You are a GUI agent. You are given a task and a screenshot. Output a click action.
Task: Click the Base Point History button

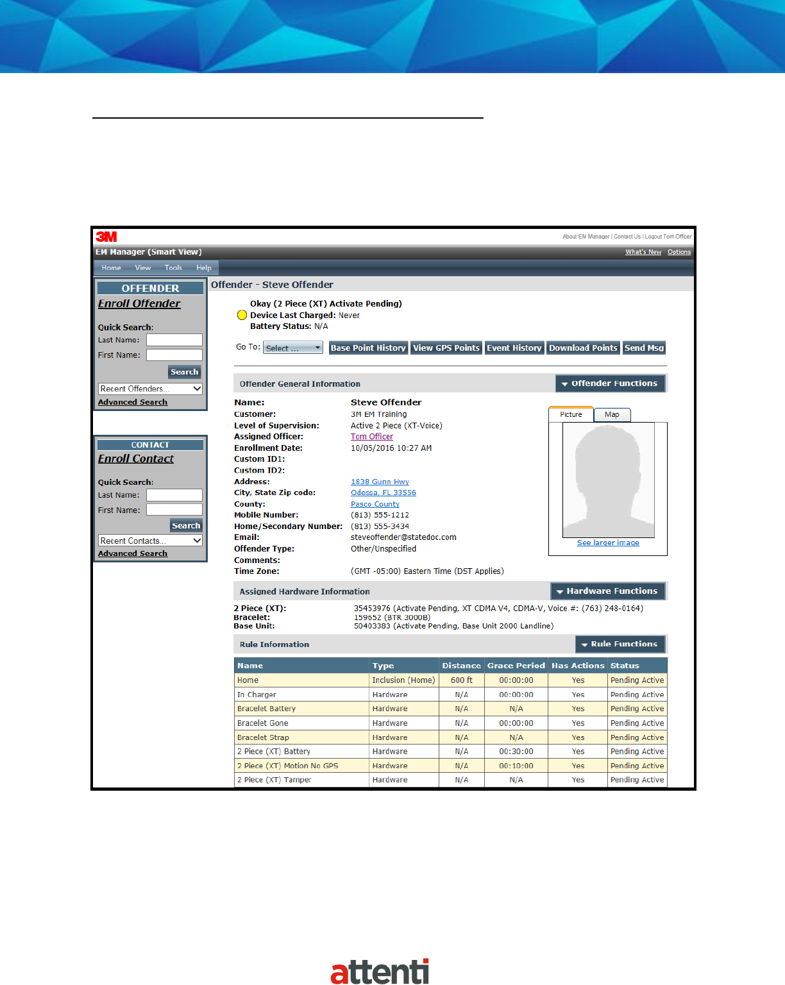(368, 348)
